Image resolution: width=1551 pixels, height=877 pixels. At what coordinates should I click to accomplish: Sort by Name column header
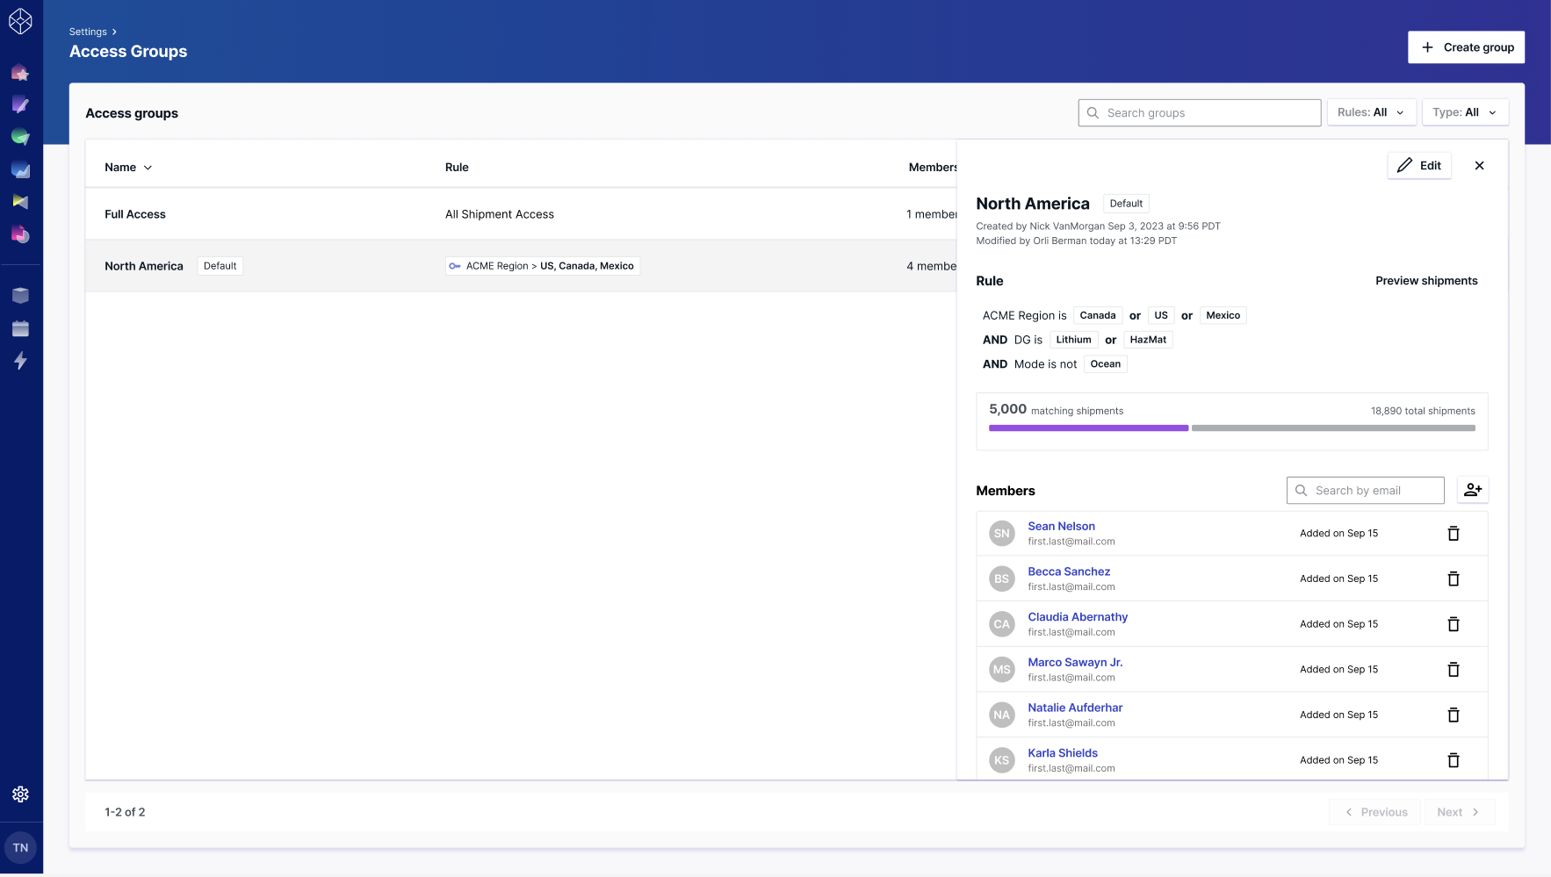click(x=128, y=168)
